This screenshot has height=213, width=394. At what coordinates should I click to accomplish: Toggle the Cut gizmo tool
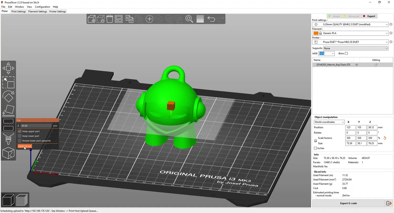click(8, 124)
